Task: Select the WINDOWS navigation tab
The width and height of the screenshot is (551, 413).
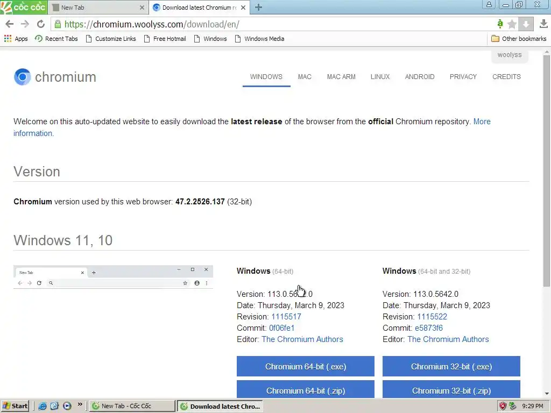Action: [x=266, y=76]
